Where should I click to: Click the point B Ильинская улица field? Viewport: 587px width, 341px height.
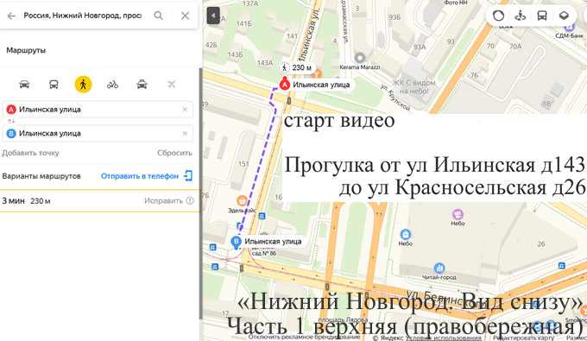98,133
